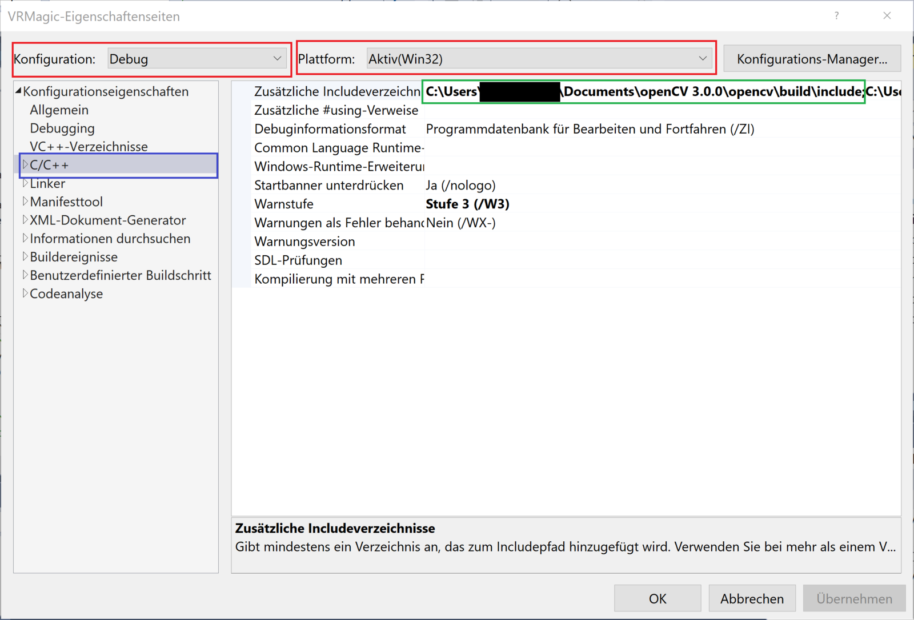914x620 pixels.
Task: Open the Konfiguration dropdown
Action: [x=197, y=59]
